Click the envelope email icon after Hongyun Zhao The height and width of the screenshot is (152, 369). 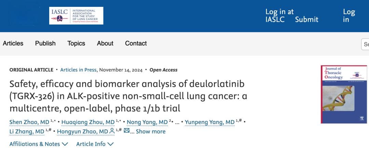127,130
